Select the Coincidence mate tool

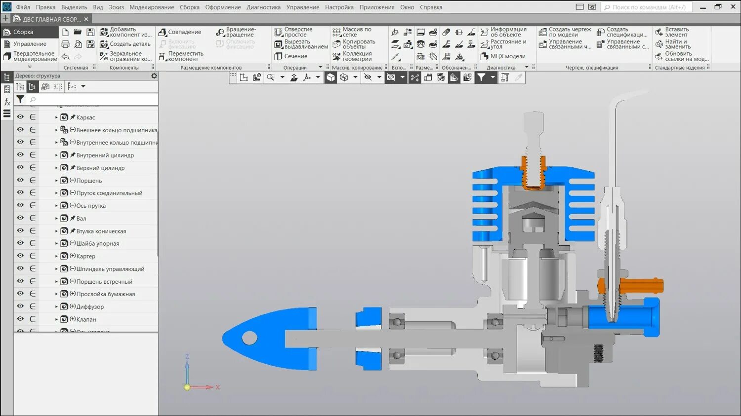tap(180, 32)
